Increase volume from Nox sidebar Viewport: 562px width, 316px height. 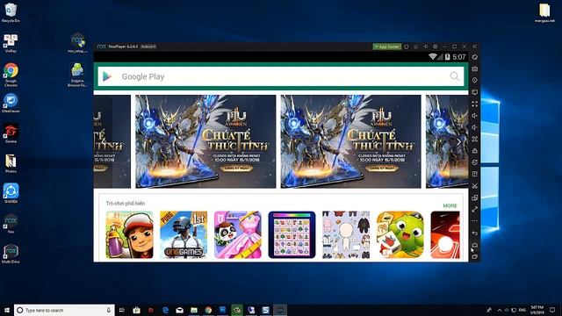(x=474, y=115)
